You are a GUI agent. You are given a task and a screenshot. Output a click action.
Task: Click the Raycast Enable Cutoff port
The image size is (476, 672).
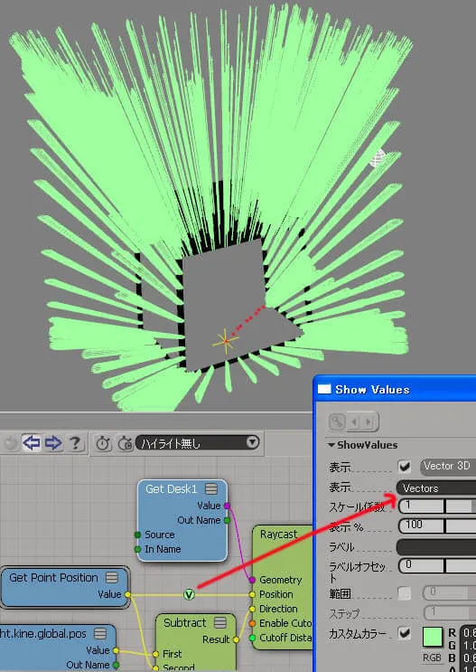[x=252, y=623]
